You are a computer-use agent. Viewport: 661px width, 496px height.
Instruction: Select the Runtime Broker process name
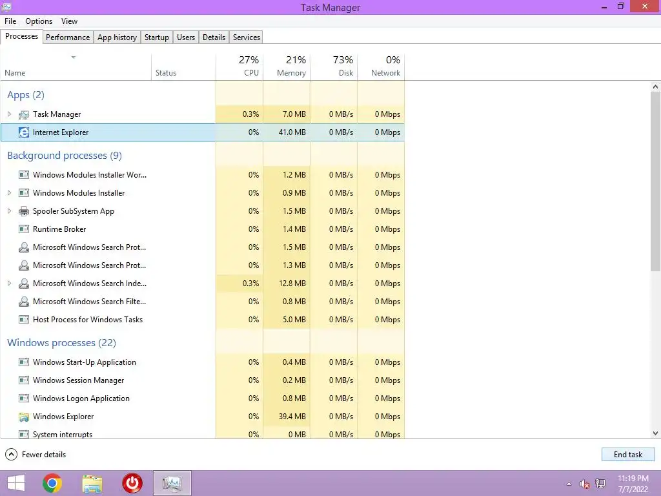(x=59, y=229)
